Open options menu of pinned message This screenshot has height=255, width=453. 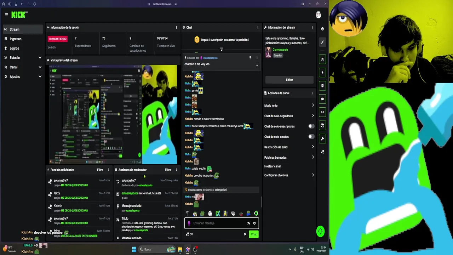point(257,58)
